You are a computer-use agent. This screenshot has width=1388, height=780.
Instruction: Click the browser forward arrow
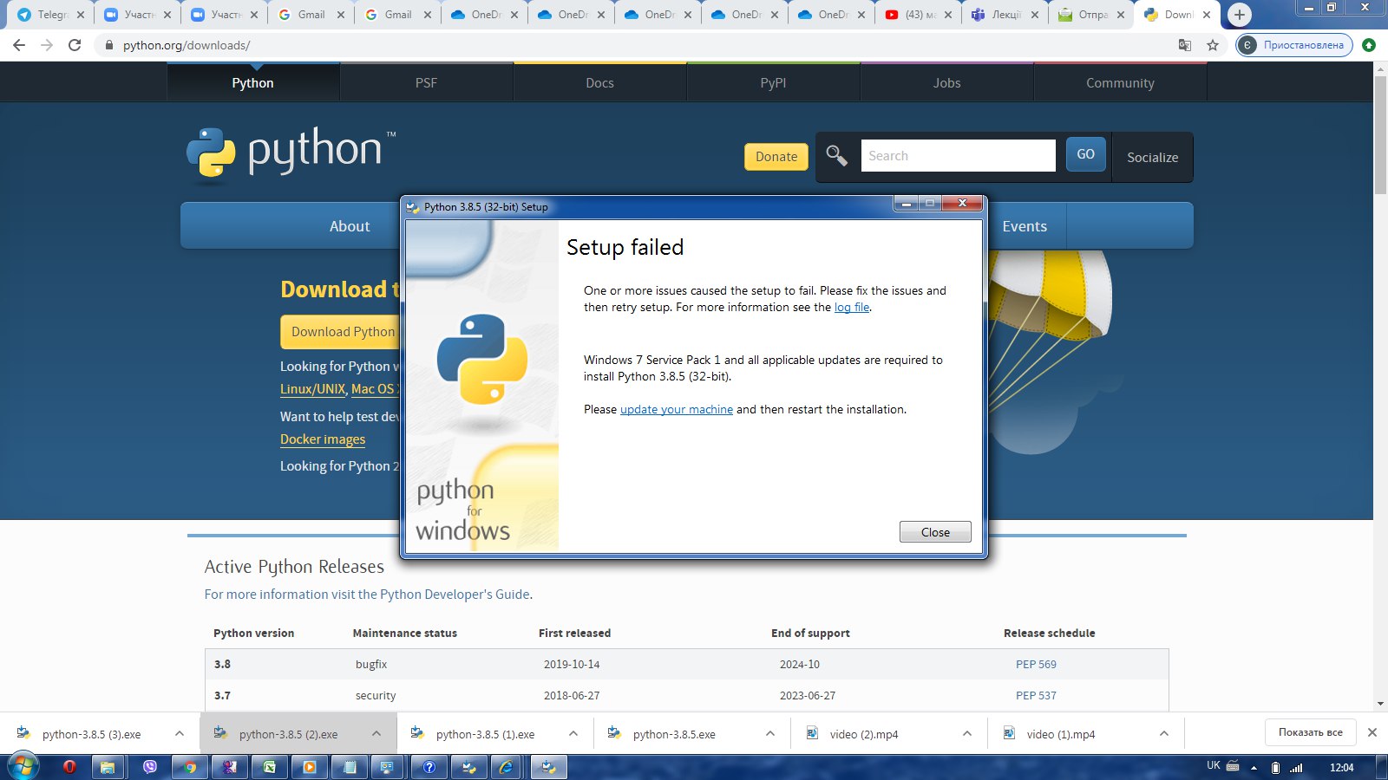tap(47, 45)
